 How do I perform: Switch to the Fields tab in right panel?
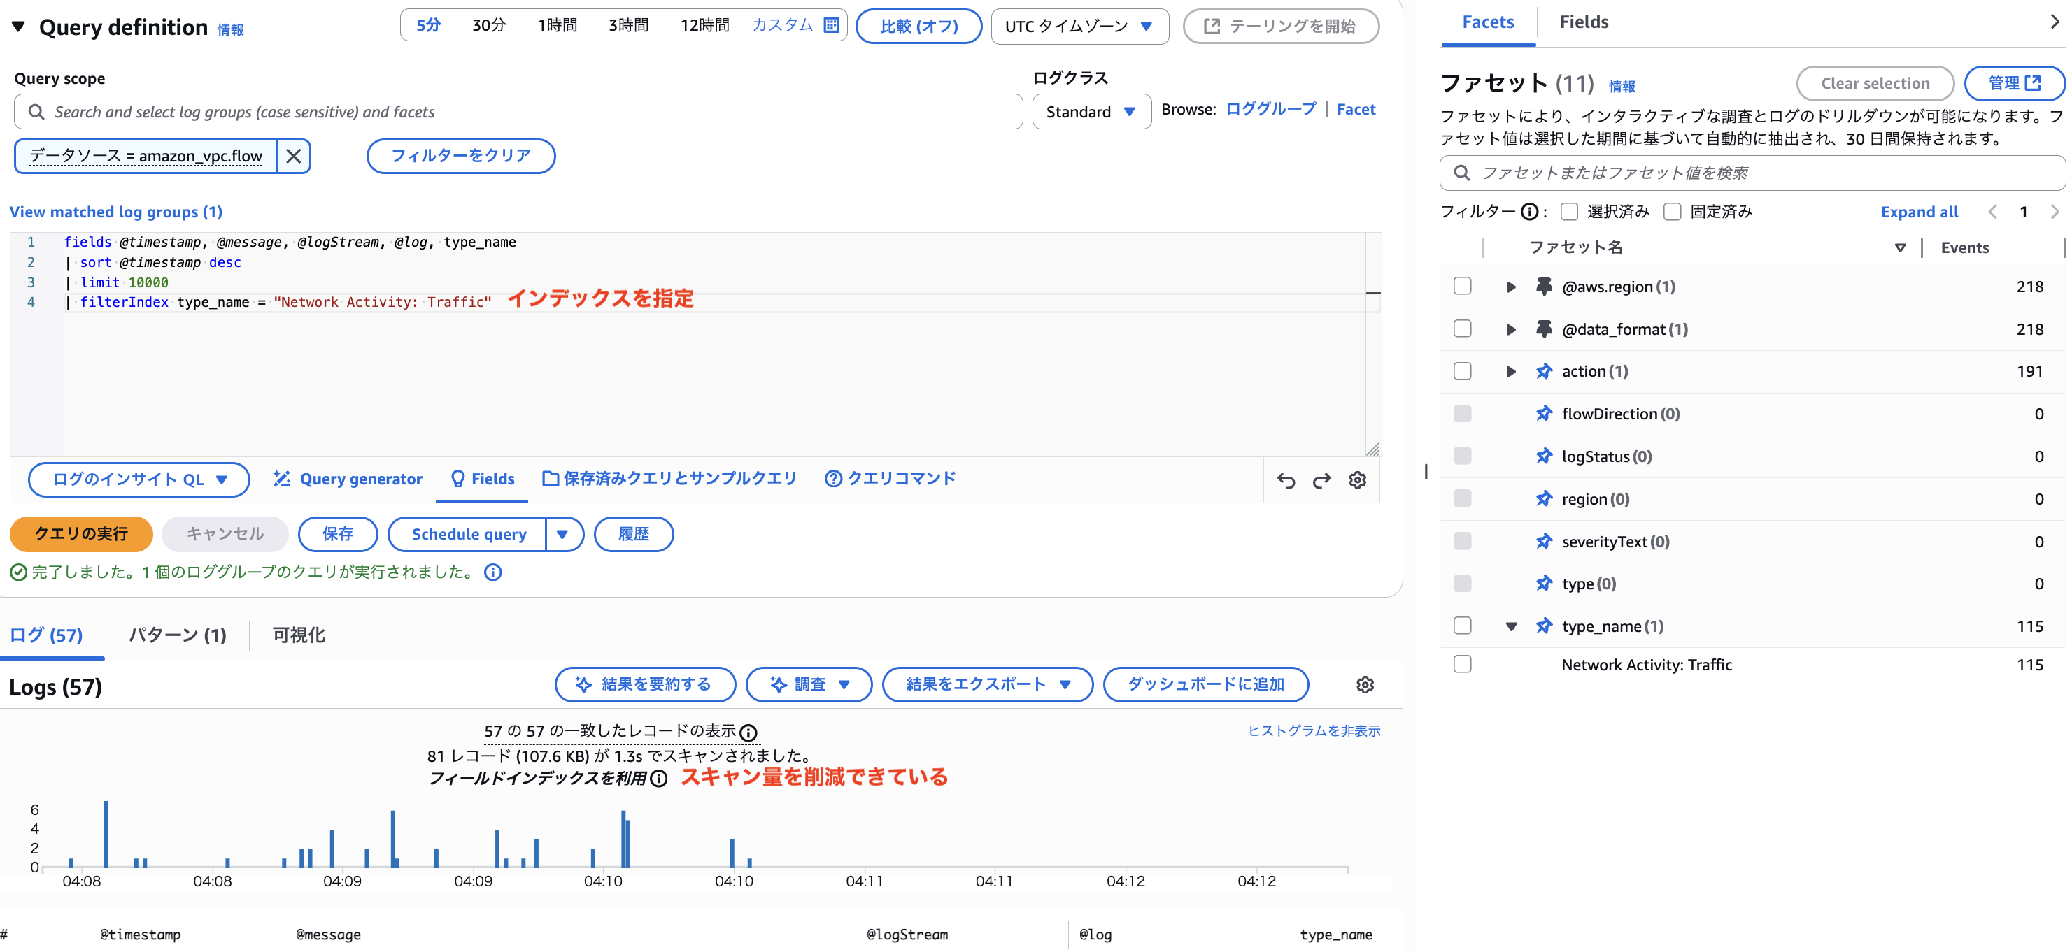[x=1583, y=22]
